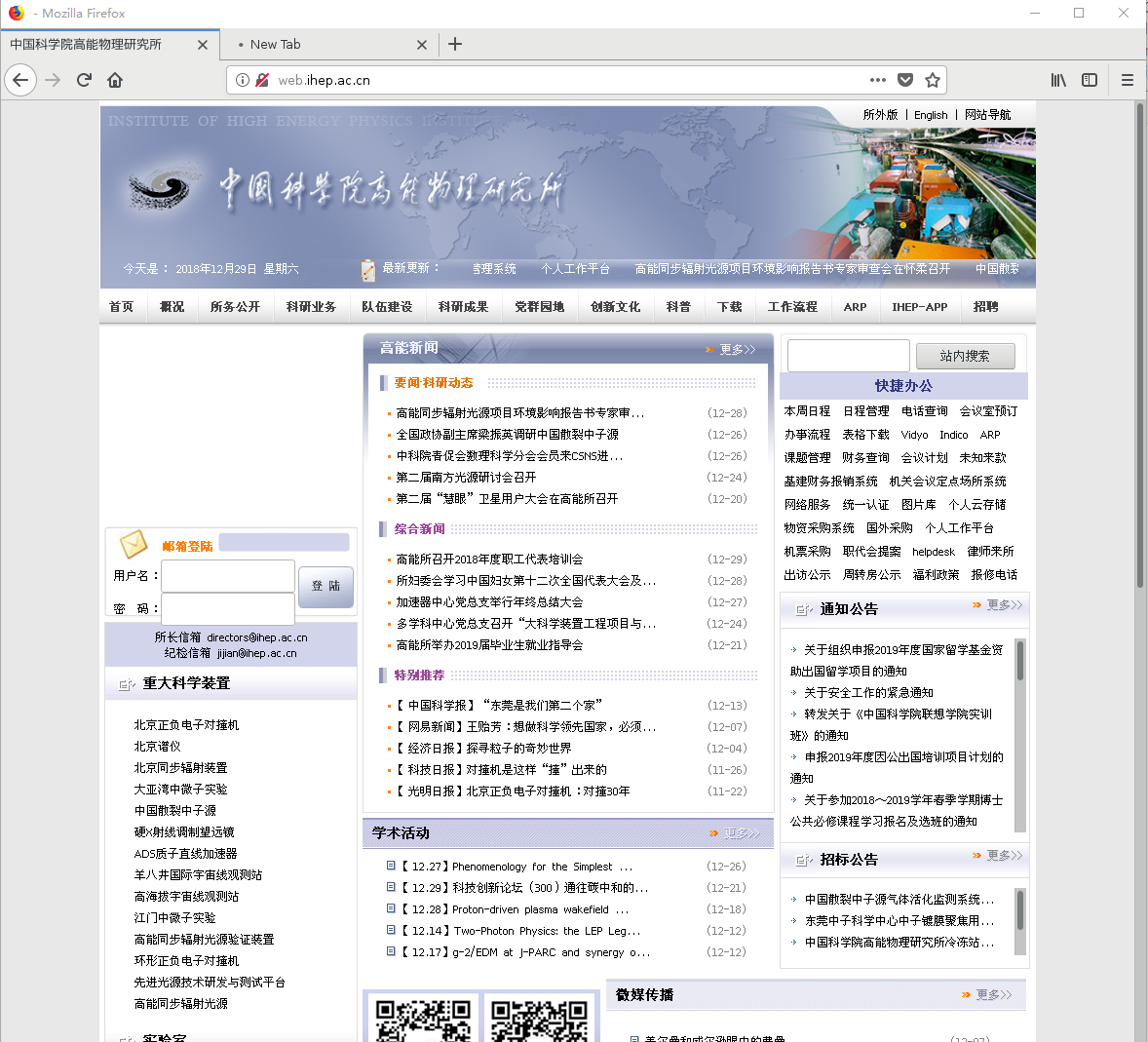
Task: Focus the 密码 password field
Action: pyautogui.click(x=228, y=608)
